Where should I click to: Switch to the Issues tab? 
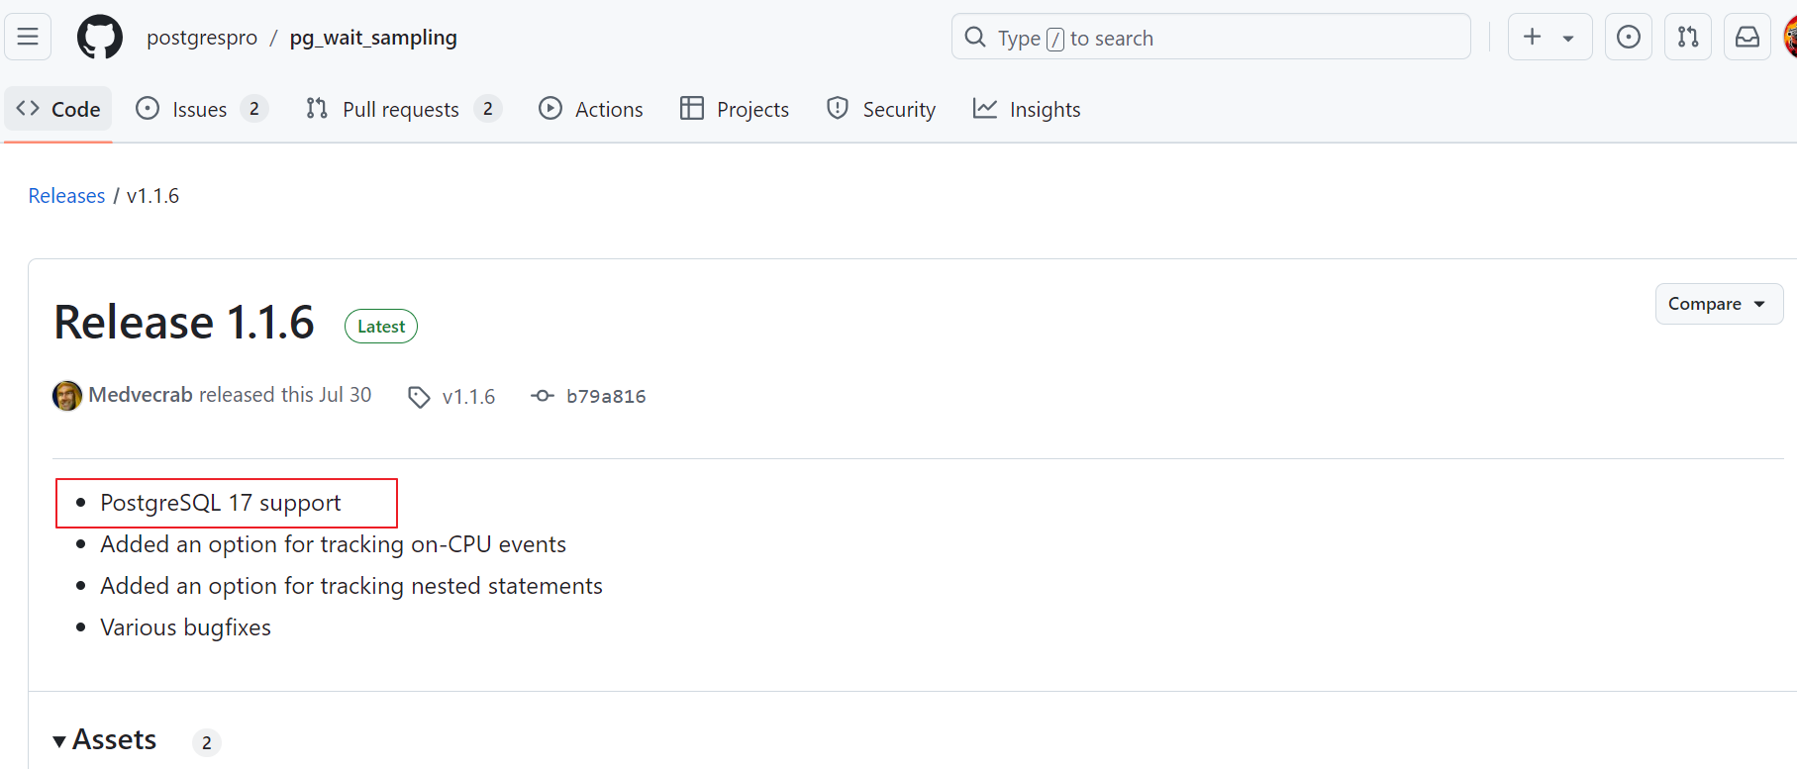click(201, 109)
